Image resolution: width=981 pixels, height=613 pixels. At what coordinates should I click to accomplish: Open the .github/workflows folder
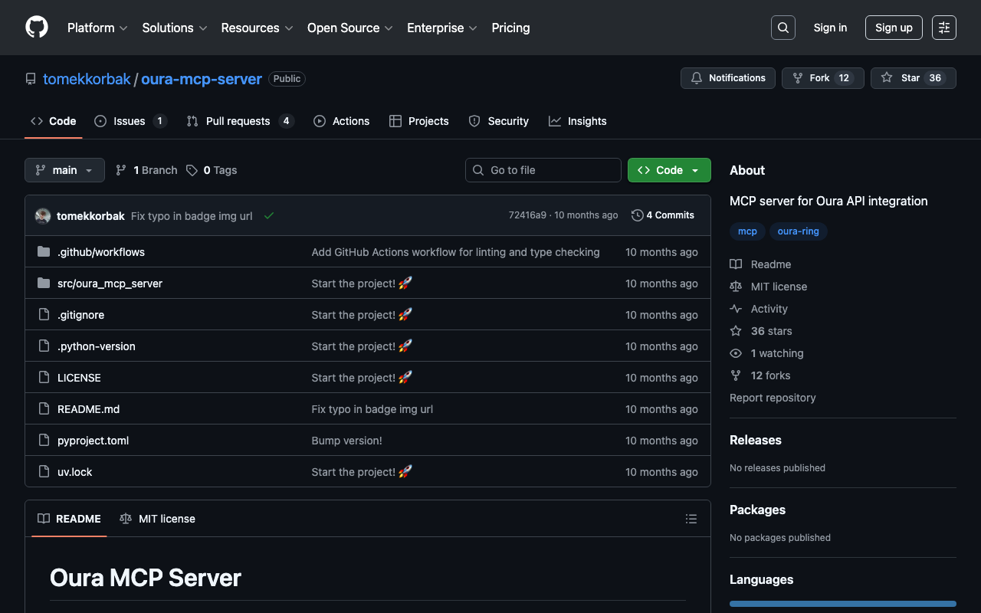(100, 252)
